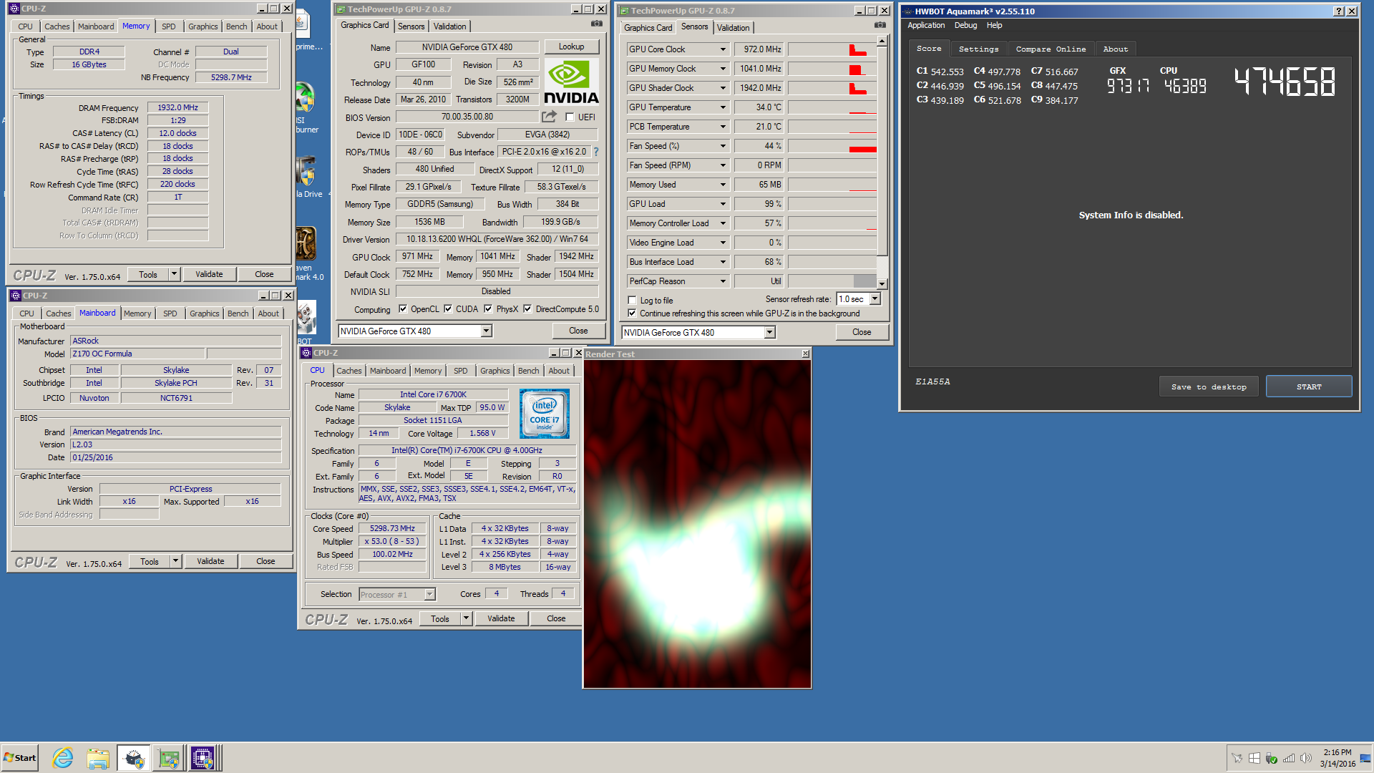Click the Bus Interface question mark help icon
1374x773 pixels.
coord(595,152)
